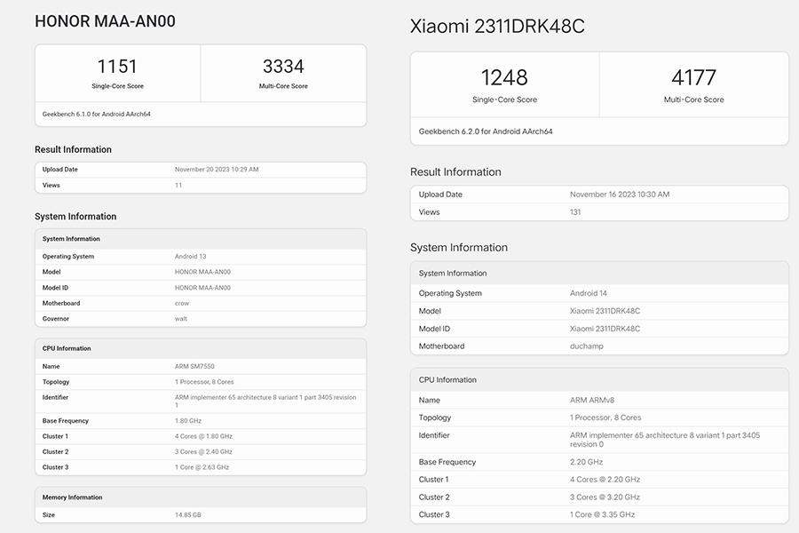Viewport: 799px width, 533px height.
Task: Click "Geekbench 6.1.0 for Android AArch64" text
Action: click(96, 115)
